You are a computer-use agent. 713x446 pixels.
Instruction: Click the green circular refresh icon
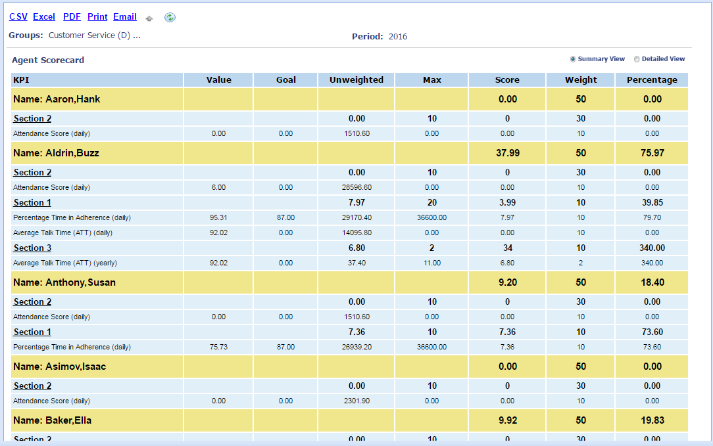pos(170,18)
